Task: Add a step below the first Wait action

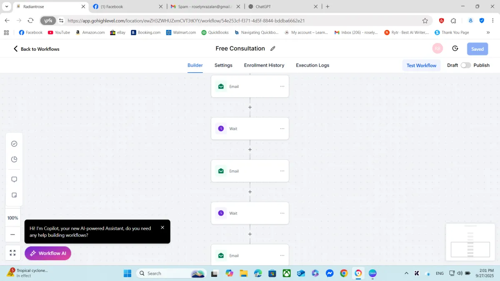Action: click(250, 149)
